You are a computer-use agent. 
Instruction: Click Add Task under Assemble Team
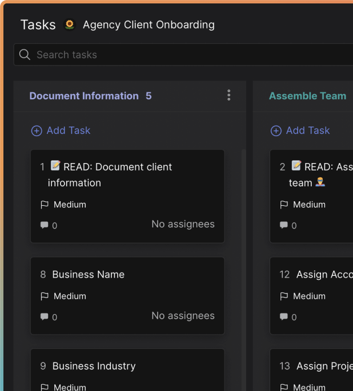click(307, 131)
